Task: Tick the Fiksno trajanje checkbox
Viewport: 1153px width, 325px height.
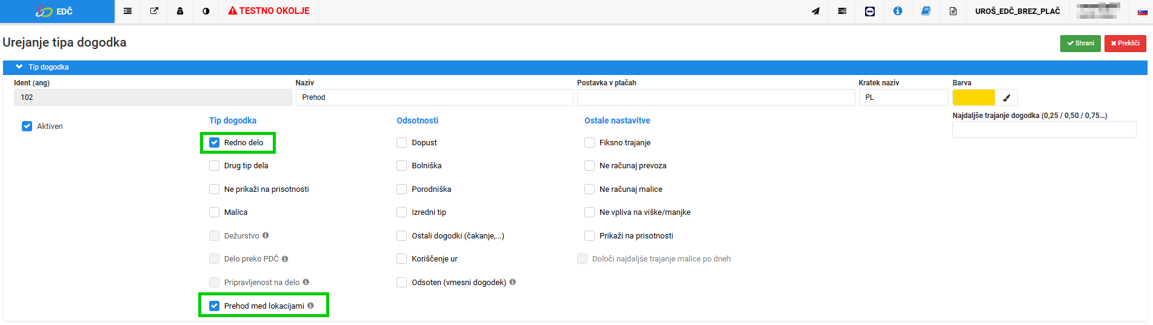Action: click(589, 143)
